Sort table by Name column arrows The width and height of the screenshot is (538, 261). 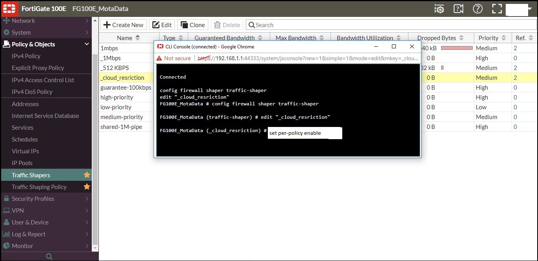[x=137, y=38]
